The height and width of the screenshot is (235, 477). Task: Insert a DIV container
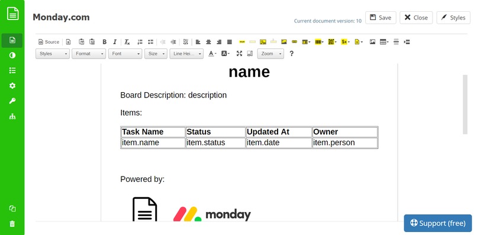[x=186, y=42]
